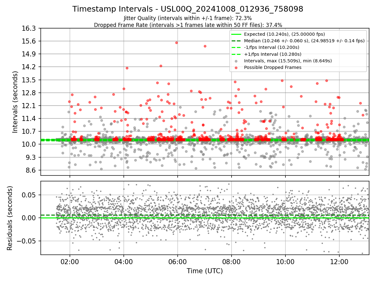Viewport: 376px width, 282px height.
Task: Click the 'Residuals (seconds)' y-axis label
Action: [10, 218]
